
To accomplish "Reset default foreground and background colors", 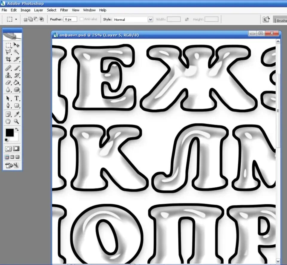I will pos(6,140).
